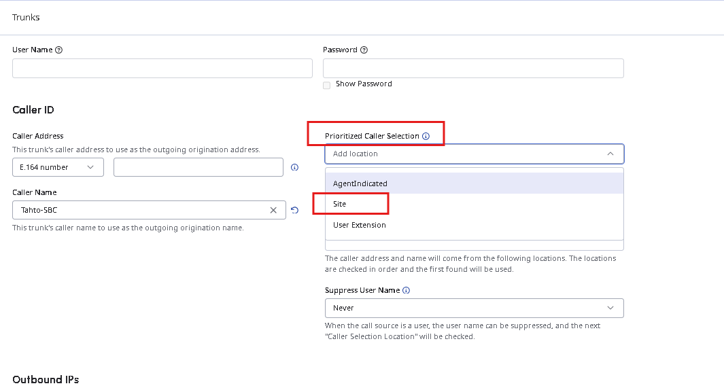Enable the Show Password checkbox
The image size is (724, 388).
pyautogui.click(x=327, y=85)
